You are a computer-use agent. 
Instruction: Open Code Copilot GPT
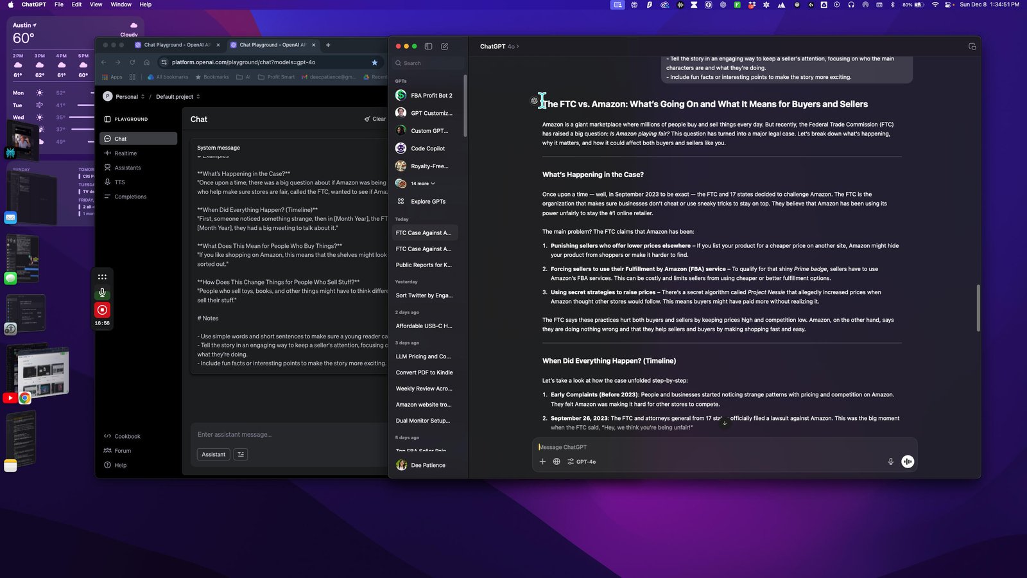(x=425, y=148)
